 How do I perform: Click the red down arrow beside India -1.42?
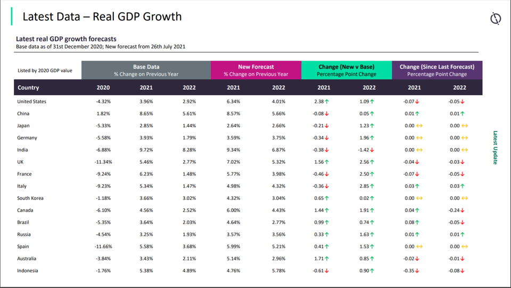click(x=372, y=150)
